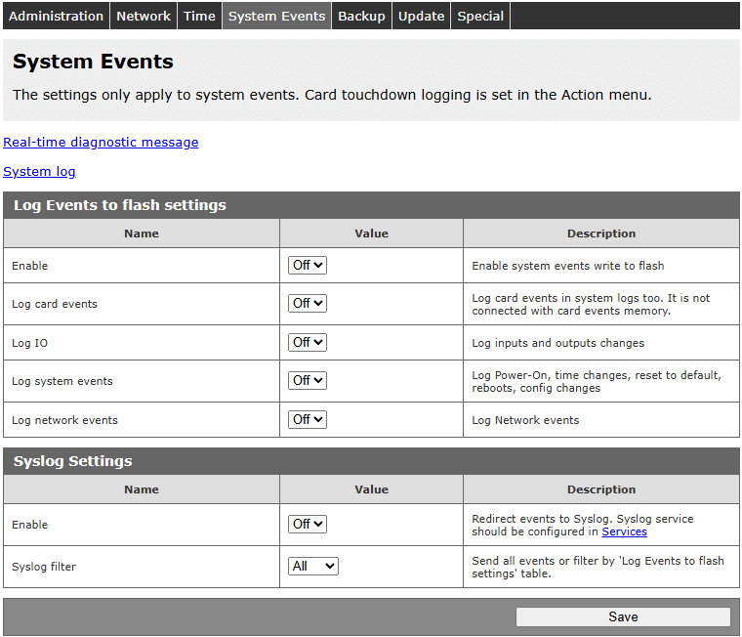Expand the Log IO value dropdown
The image size is (742, 637).
pyautogui.click(x=308, y=342)
